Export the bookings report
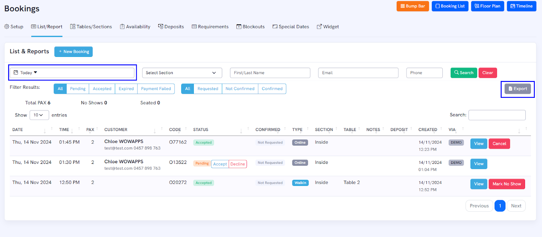This screenshot has width=542, height=237. pyautogui.click(x=518, y=89)
